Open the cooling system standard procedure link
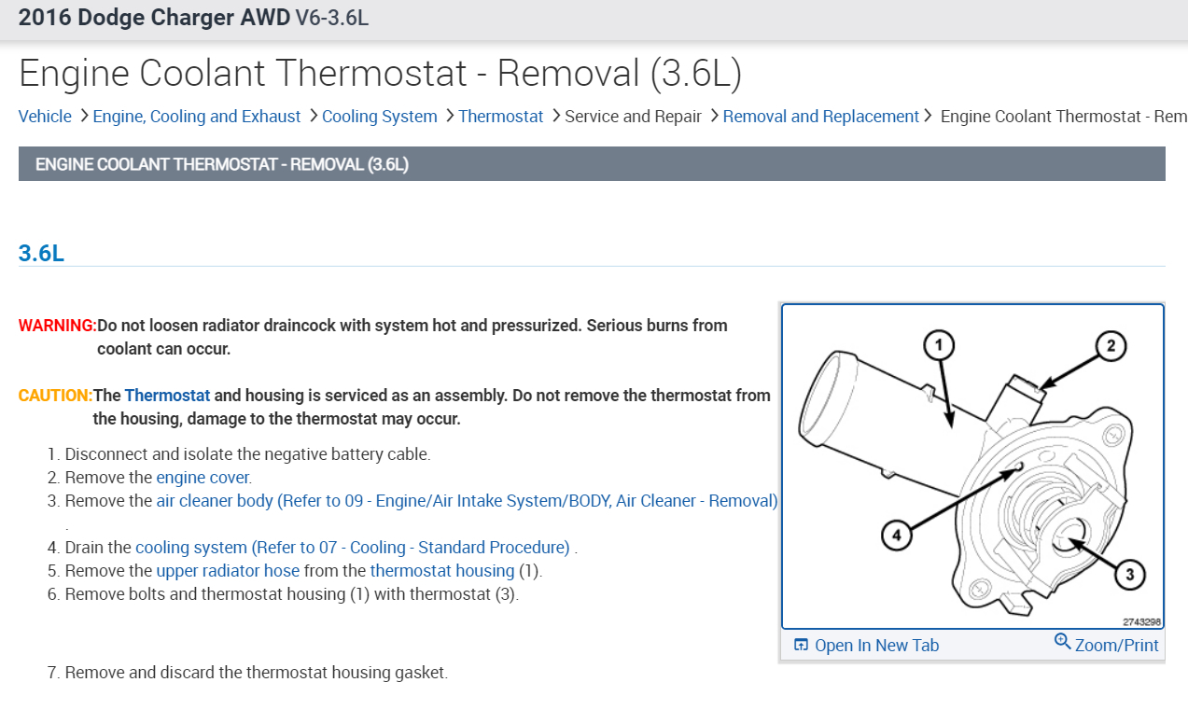The image size is (1188, 724). click(x=352, y=548)
